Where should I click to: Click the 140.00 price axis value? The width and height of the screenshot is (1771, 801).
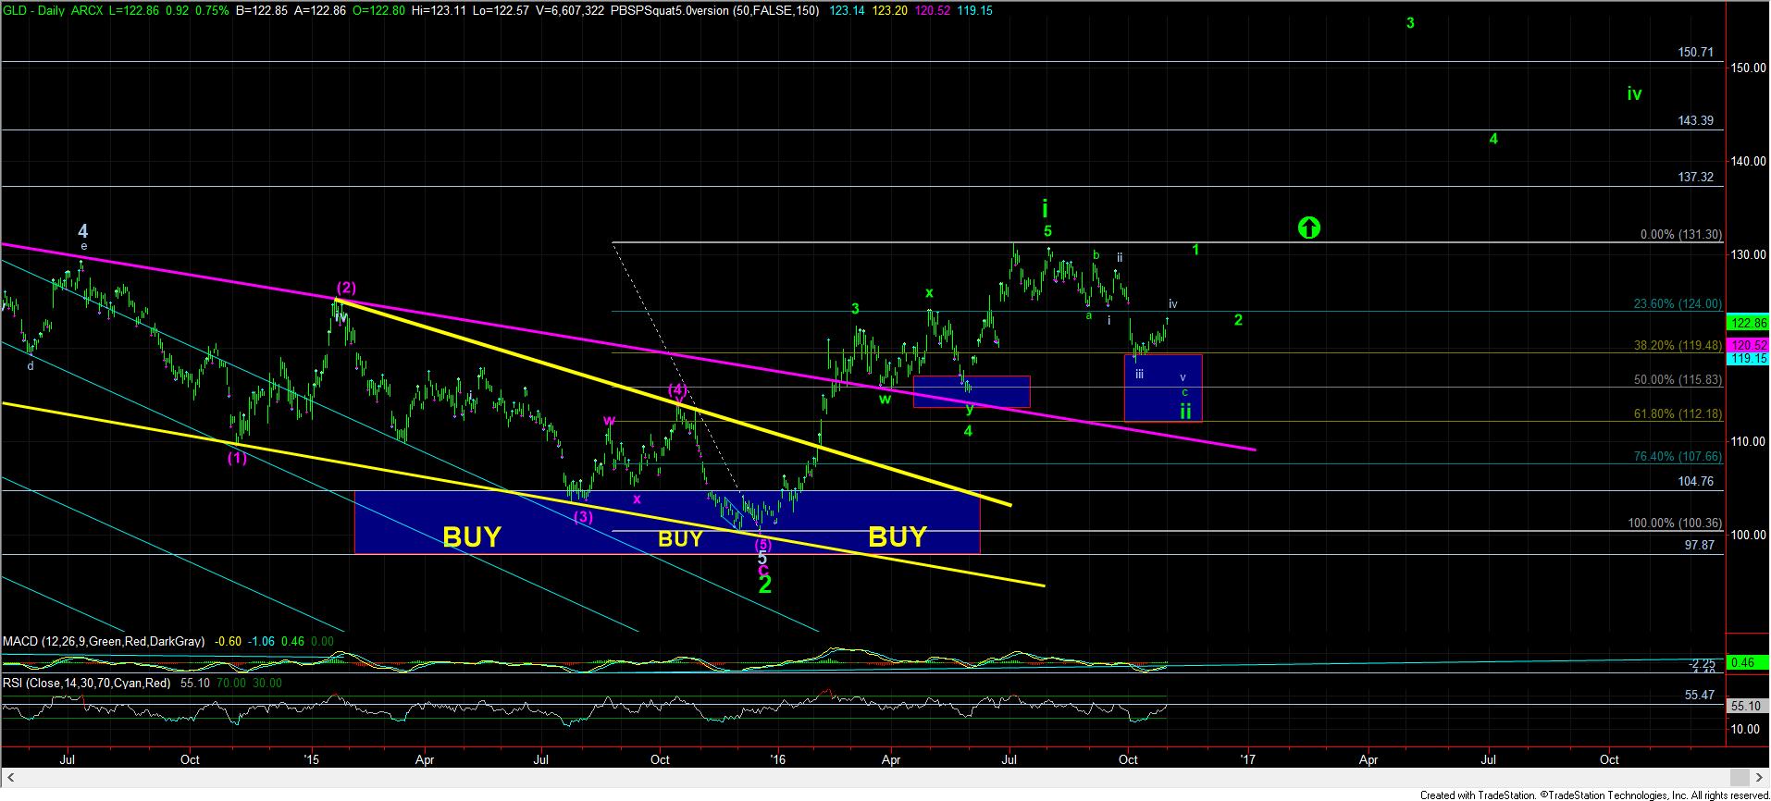pos(1746,161)
